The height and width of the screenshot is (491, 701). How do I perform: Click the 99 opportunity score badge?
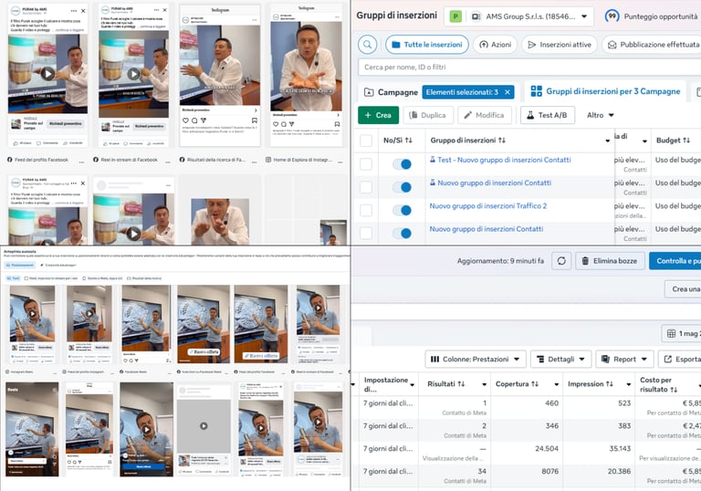612,16
